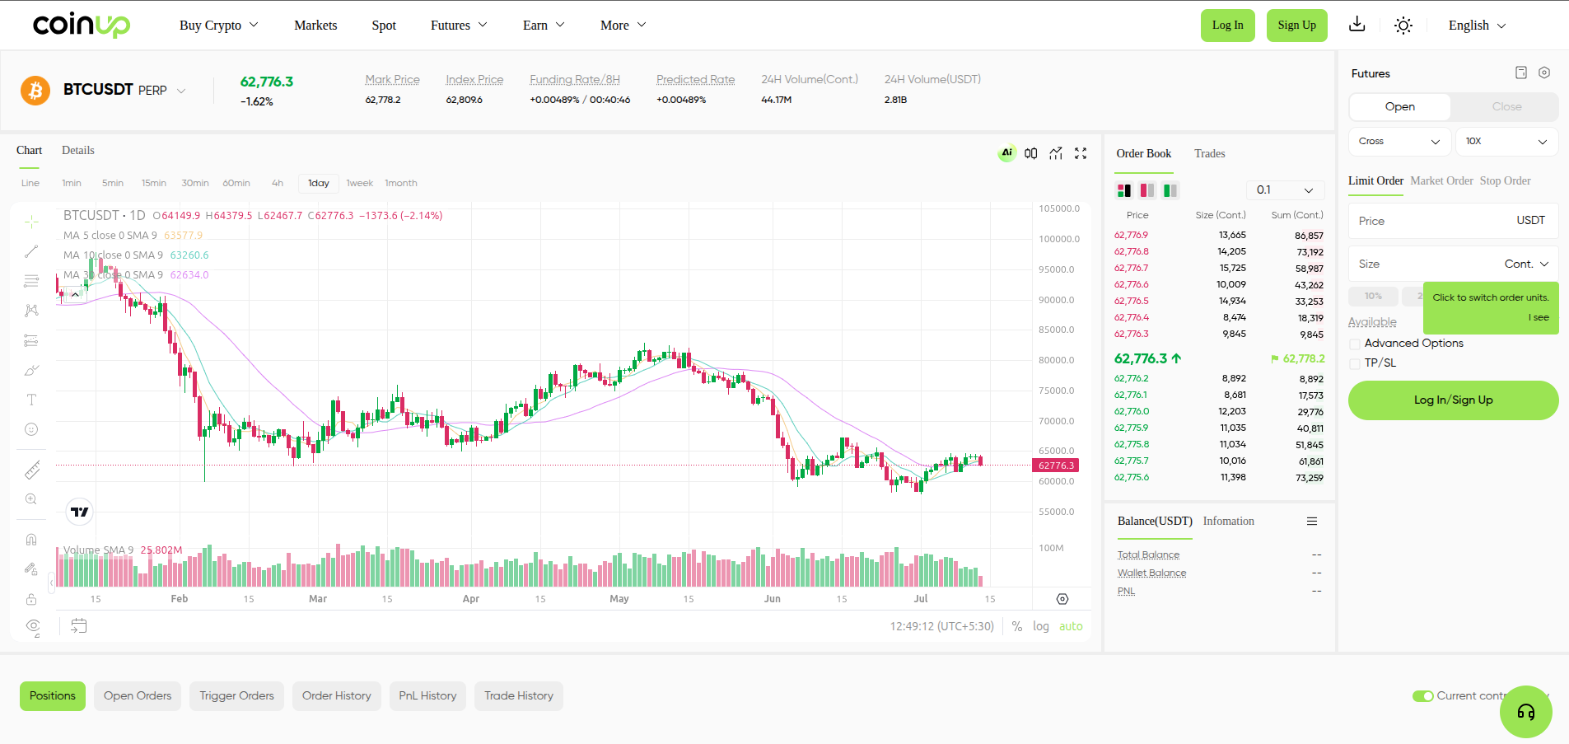Open the Infomation tab in balance panel
This screenshot has height=744, width=1569.
click(1228, 521)
